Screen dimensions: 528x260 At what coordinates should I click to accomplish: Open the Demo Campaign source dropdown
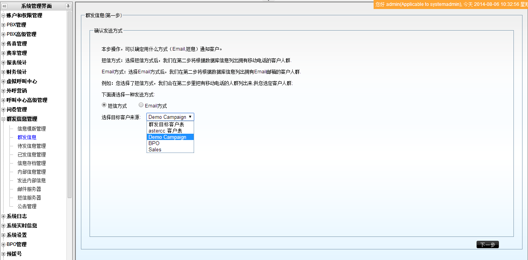(170, 117)
